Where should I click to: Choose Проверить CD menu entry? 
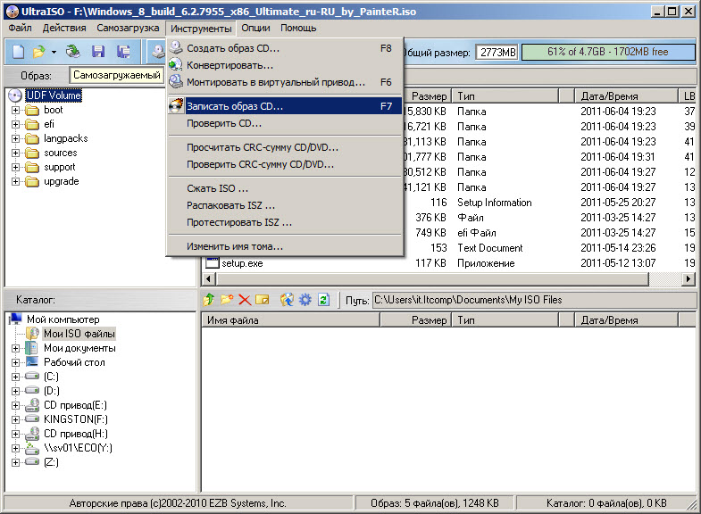[285, 123]
